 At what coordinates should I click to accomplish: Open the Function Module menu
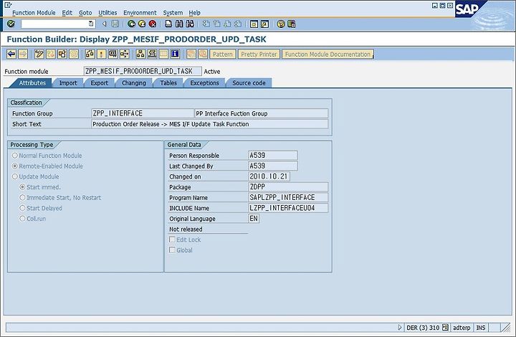[34, 13]
